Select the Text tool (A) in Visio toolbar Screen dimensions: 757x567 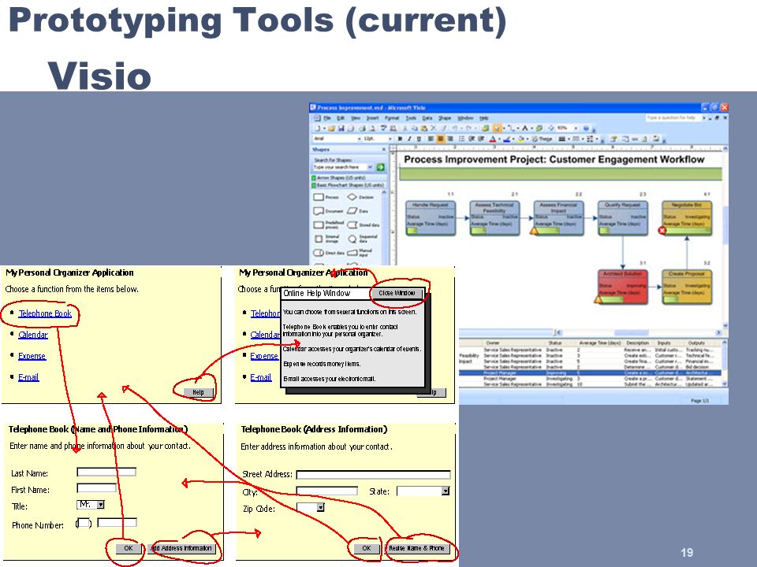(x=525, y=128)
